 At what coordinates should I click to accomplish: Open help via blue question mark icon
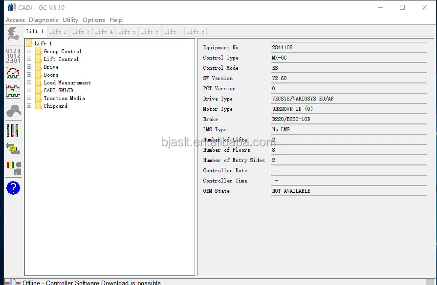tap(13, 188)
